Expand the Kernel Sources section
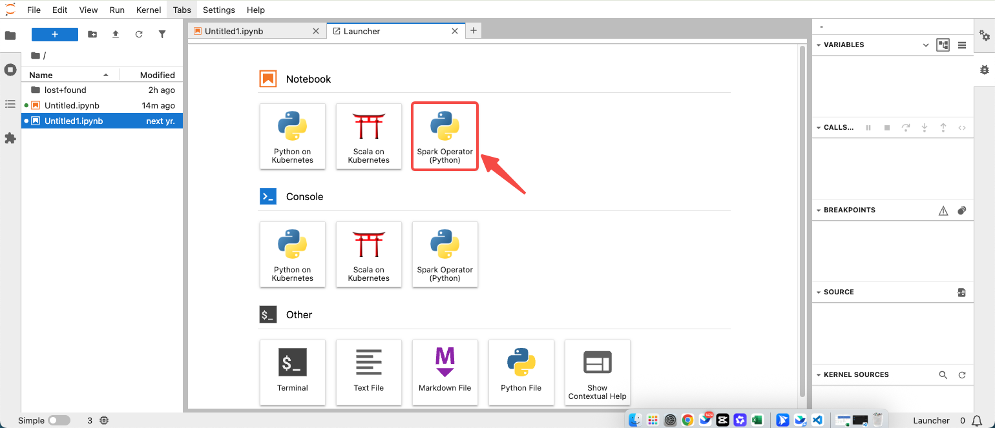 [819, 375]
